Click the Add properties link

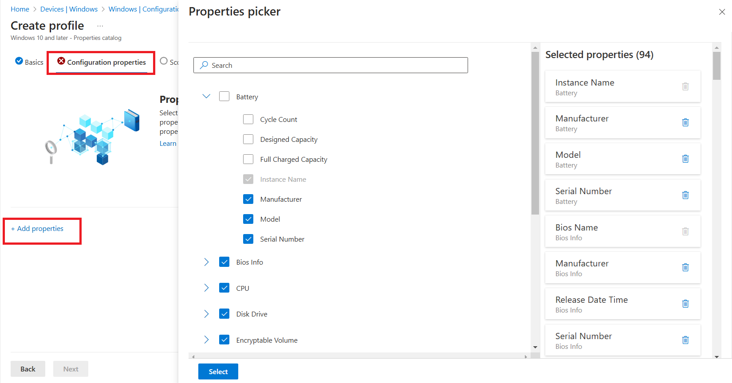pos(37,229)
